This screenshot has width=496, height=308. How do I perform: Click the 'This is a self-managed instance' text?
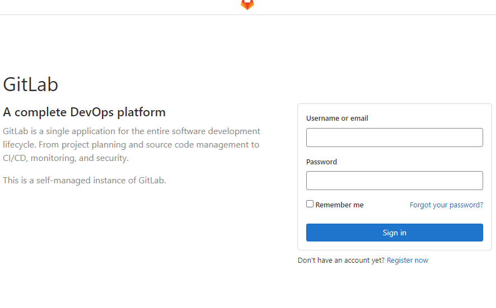click(x=85, y=181)
